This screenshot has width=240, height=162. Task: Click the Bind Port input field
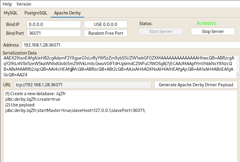(x=54, y=33)
